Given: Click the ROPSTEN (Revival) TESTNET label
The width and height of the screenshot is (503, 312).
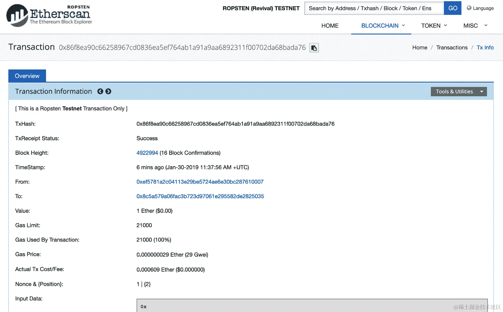Looking at the screenshot, I should (x=261, y=8).
